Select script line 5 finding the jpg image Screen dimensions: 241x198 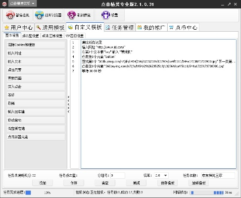pos(158,61)
